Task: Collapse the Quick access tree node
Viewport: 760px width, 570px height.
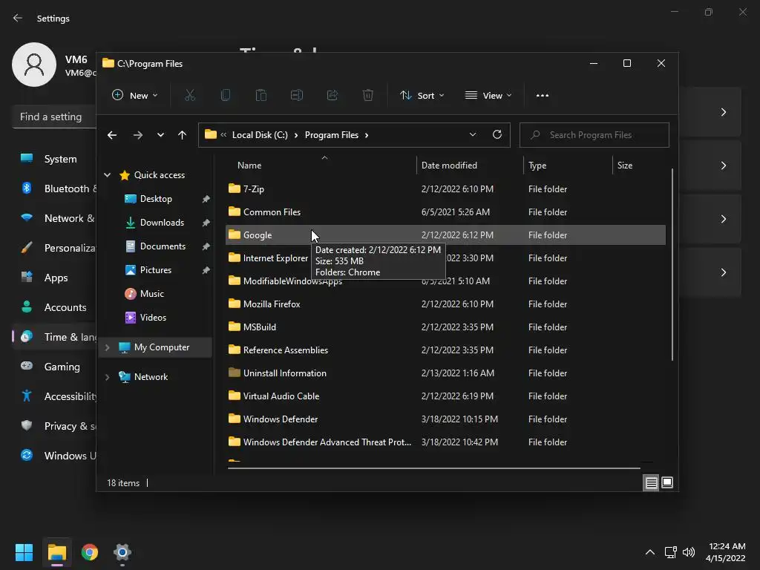Action: 107,175
